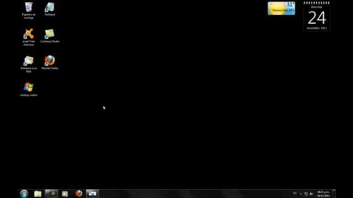
Task: Open the taskbar clock and date
Action: point(324,194)
